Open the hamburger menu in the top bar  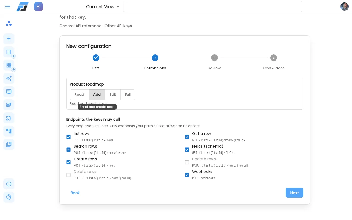tap(8, 7)
